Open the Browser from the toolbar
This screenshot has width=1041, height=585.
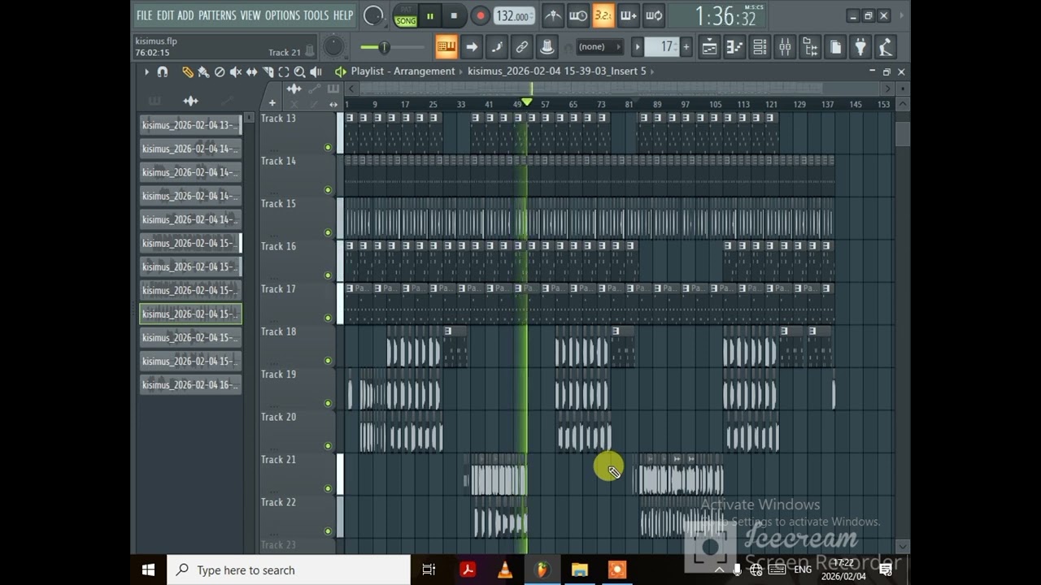pyautogui.click(x=810, y=47)
